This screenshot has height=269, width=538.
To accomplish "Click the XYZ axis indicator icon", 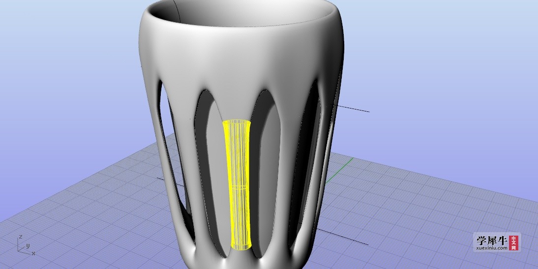I will click(26, 245).
